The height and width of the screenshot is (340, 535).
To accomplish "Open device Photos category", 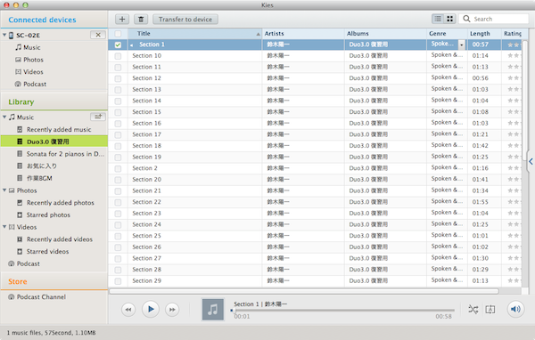I will tap(29, 60).
